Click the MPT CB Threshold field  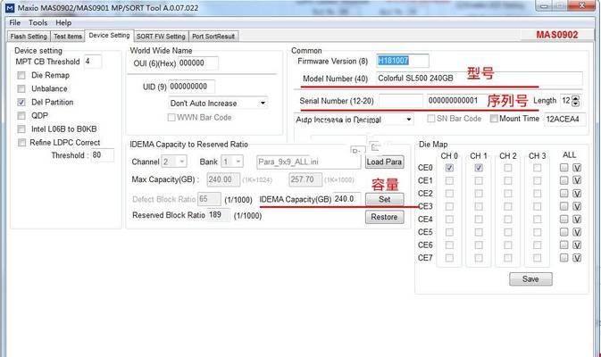(x=93, y=62)
